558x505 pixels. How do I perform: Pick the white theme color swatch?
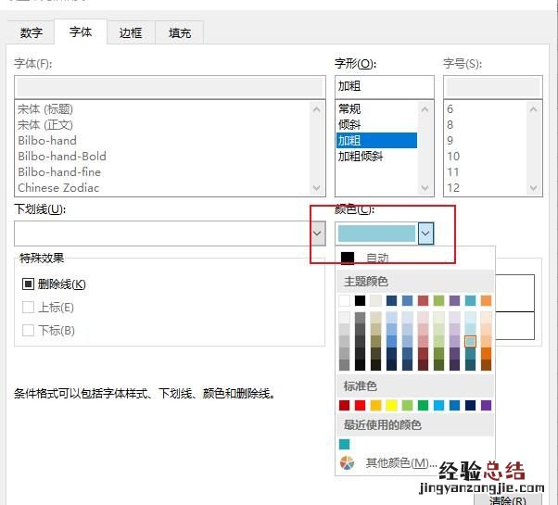click(345, 300)
